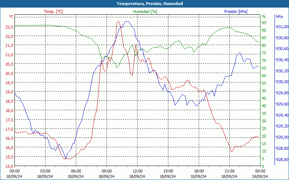Click the '55' humidity axis value

click(264, 83)
